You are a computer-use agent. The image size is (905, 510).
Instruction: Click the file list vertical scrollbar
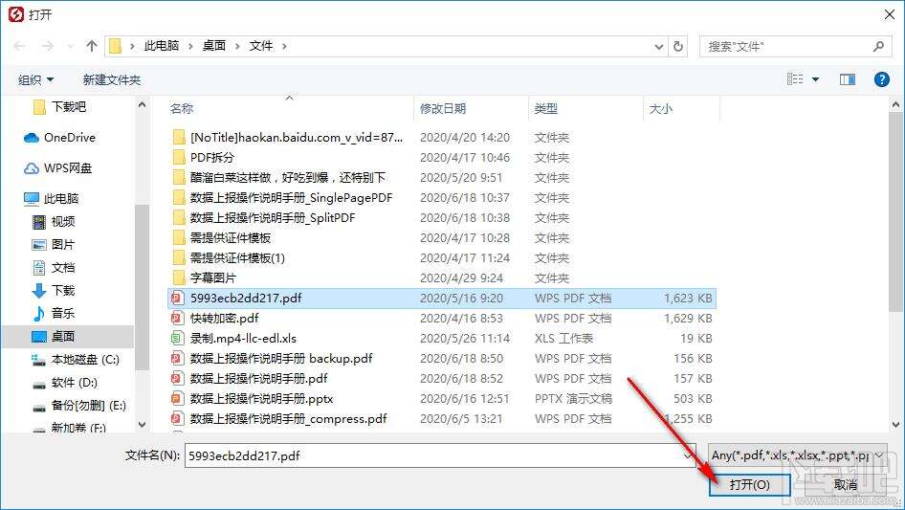[895, 212]
